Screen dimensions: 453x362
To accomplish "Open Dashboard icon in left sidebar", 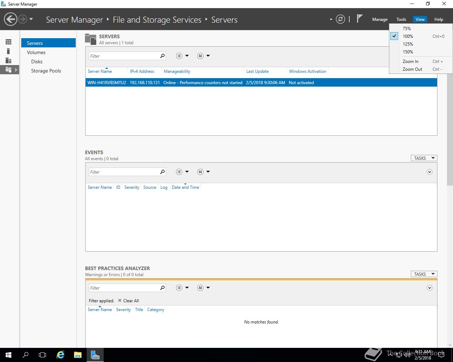I will click(x=8, y=42).
